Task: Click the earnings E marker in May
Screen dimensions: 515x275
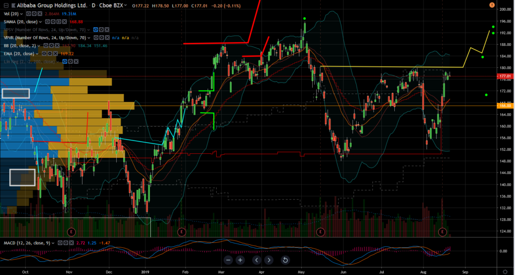Action: click(x=320, y=232)
